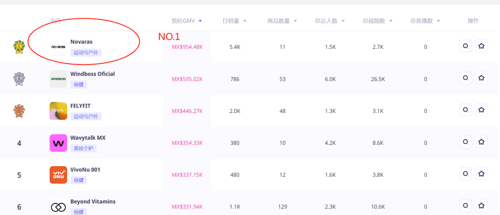The height and width of the screenshot is (215, 500).
Task: Click the star icon for Wavytalk MX
Action: pyautogui.click(x=481, y=142)
